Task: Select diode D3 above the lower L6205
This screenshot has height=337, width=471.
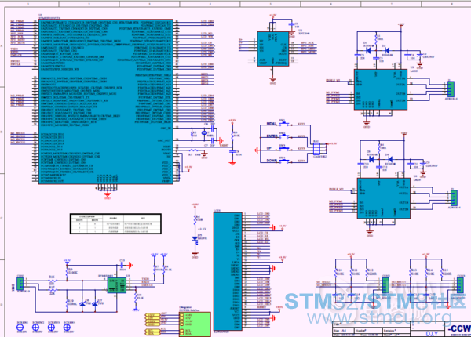Action: tap(371, 159)
